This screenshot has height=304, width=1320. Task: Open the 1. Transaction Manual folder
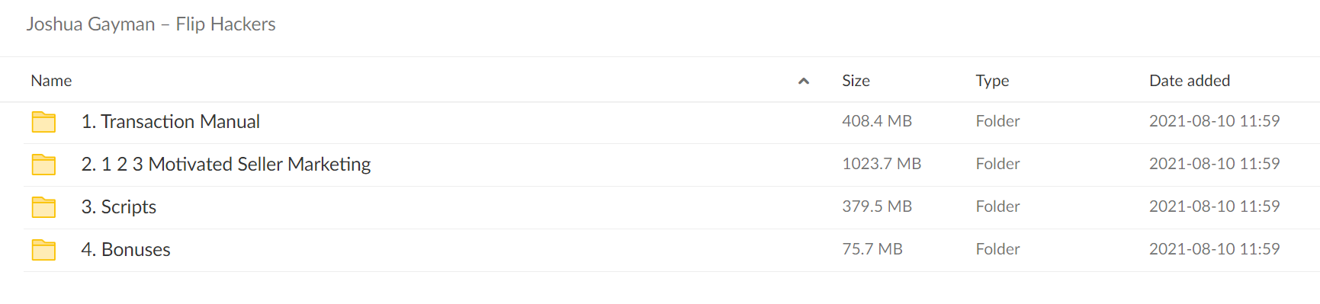(171, 122)
